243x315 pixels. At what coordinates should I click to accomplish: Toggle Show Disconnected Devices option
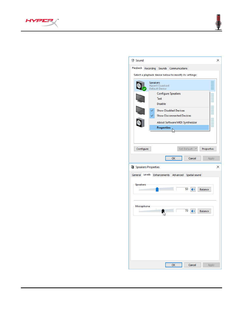point(174,116)
